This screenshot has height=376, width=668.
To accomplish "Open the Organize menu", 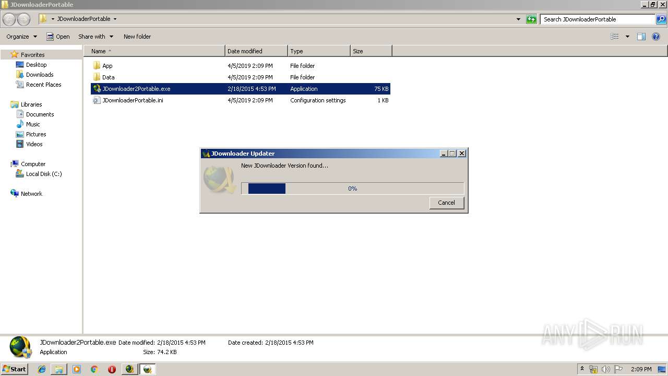I will coord(21,37).
